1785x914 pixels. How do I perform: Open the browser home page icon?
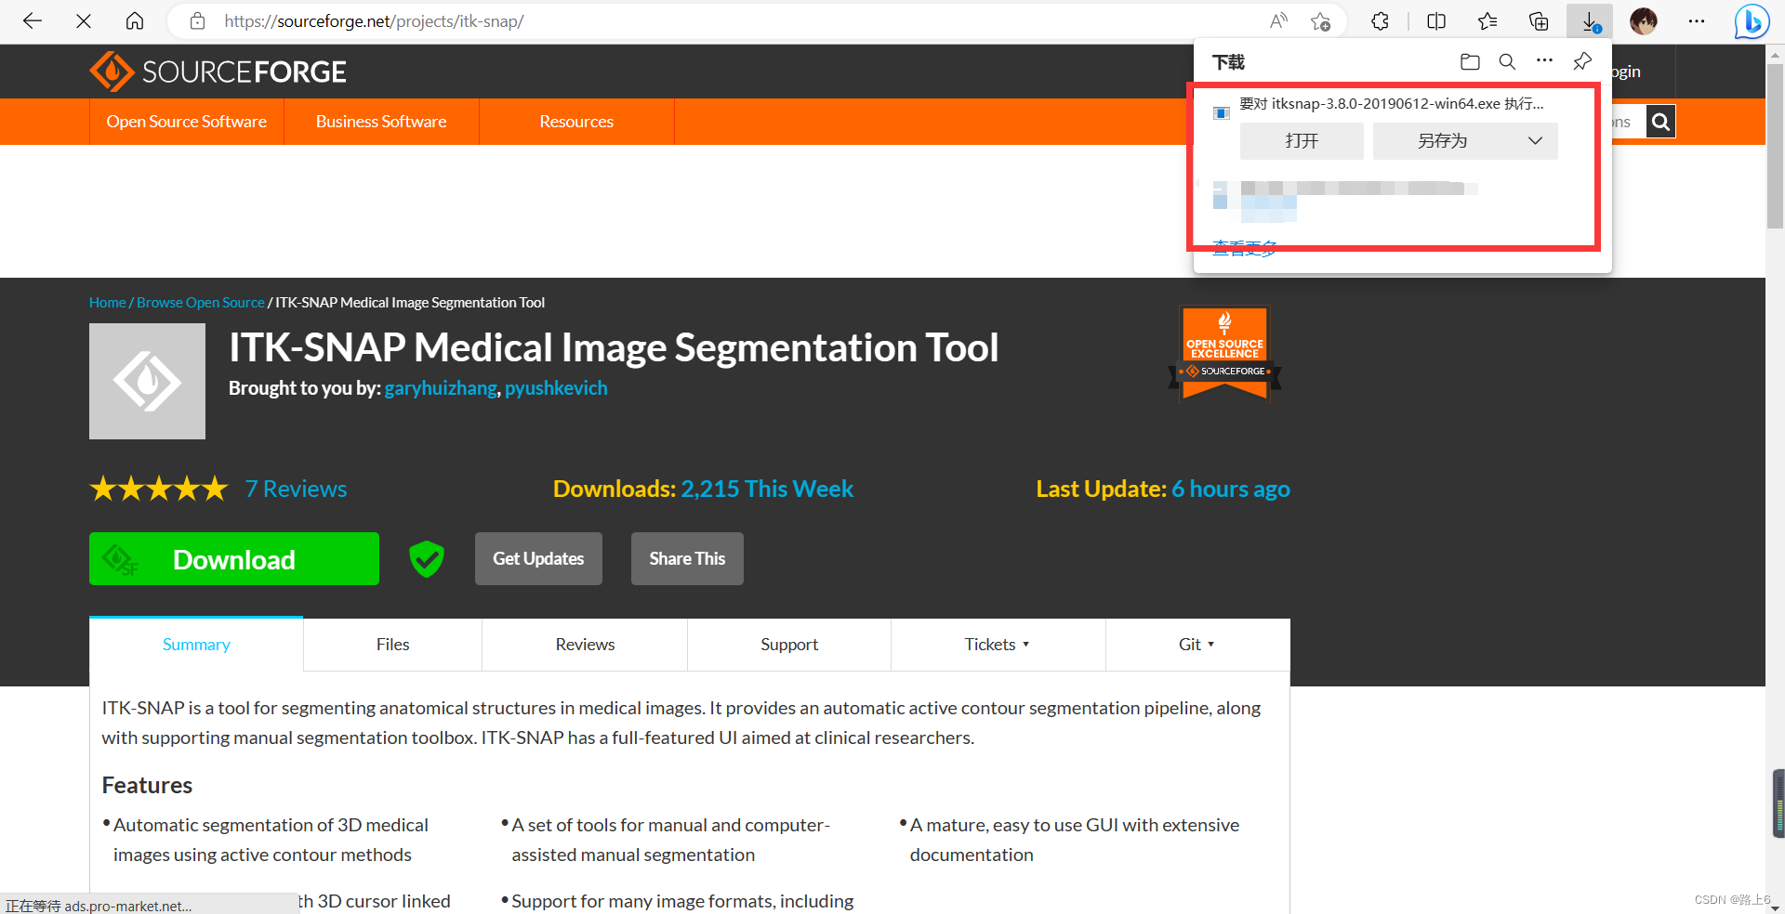pyautogui.click(x=135, y=21)
